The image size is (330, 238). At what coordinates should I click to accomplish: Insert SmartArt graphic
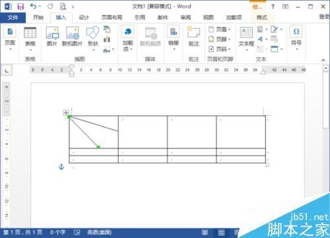pos(107,30)
